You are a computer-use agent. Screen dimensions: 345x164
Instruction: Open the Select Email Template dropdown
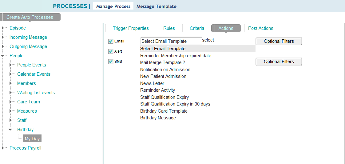[x=171, y=41]
